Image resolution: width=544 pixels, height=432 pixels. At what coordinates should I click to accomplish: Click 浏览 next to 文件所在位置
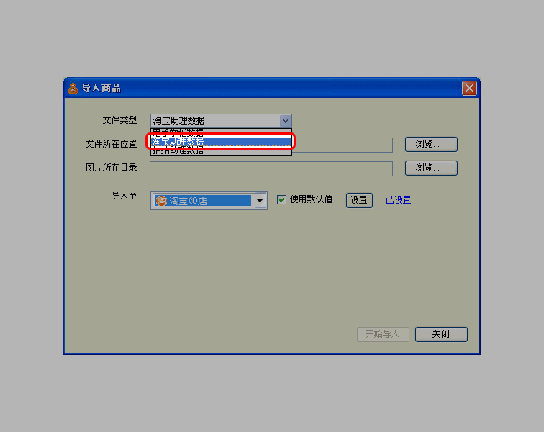pos(431,144)
